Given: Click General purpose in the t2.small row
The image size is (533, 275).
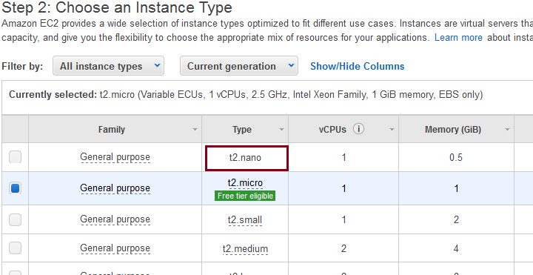Looking at the screenshot, I should pyautogui.click(x=115, y=219).
